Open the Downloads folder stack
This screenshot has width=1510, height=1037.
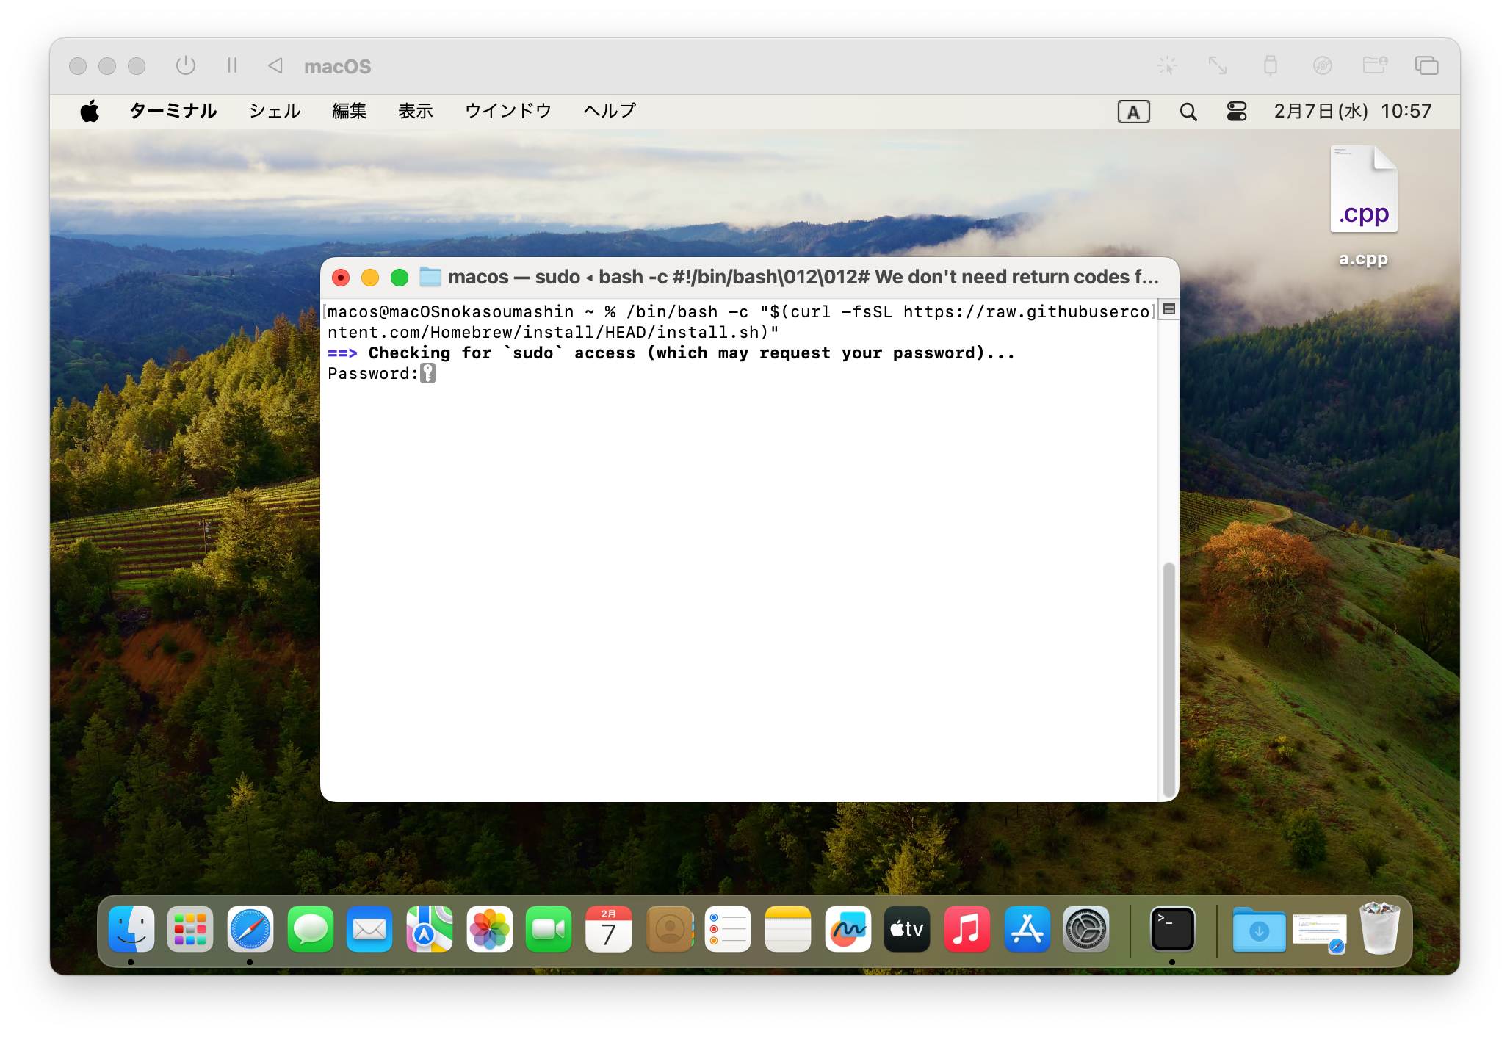tap(1259, 930)
